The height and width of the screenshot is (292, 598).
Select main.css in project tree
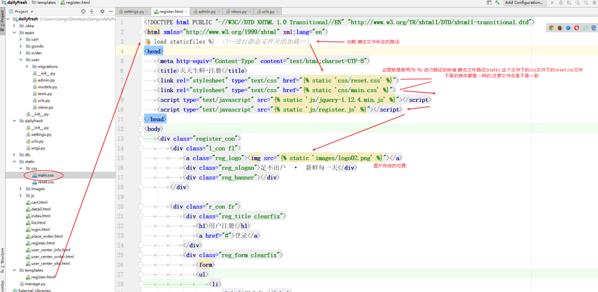point(45,175)
